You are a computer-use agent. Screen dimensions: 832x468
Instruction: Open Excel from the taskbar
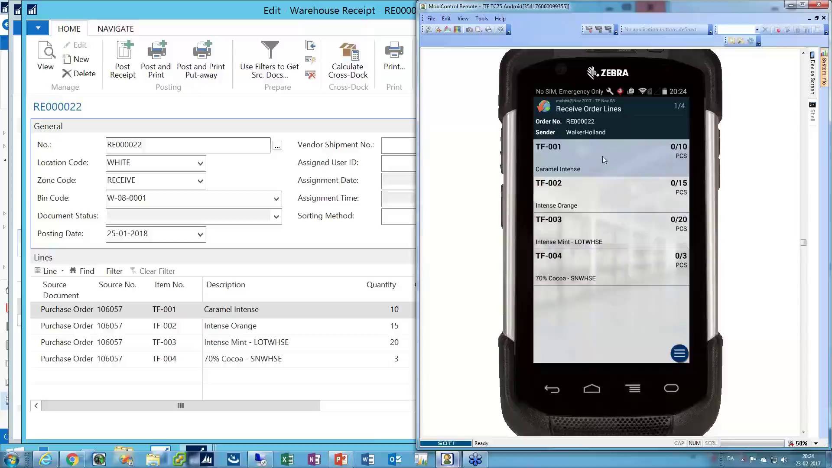pyautogui.click(x=286, y=459)
